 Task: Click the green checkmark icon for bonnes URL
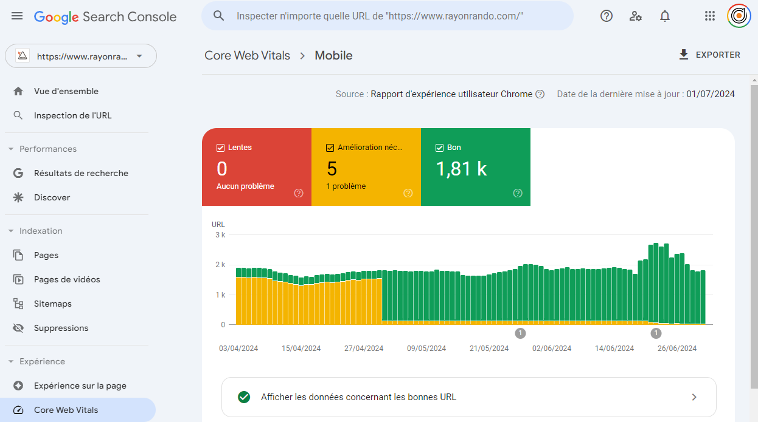pyautogui.click(x=244, y=397)
